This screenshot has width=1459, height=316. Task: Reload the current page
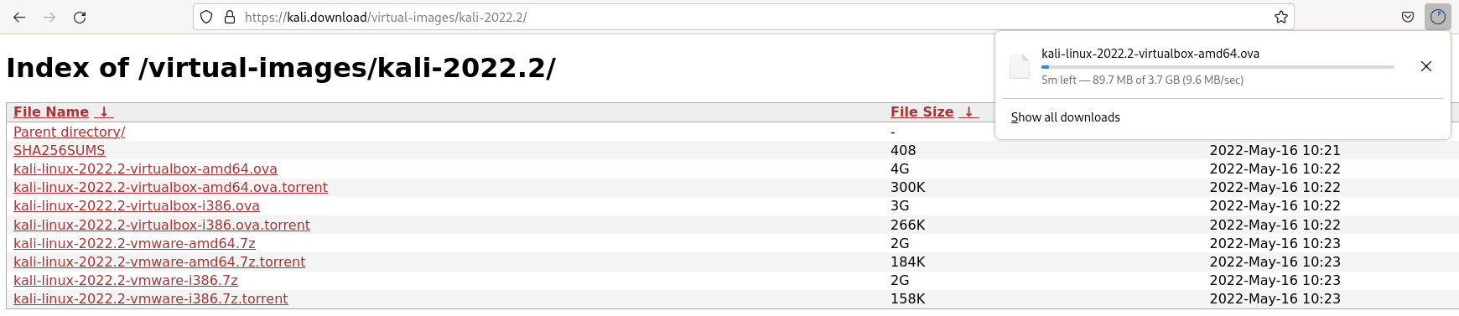pos(80,17)
